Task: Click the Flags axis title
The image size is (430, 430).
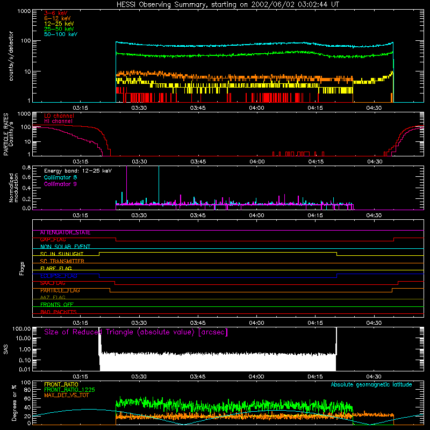Action: coord(22,268)
